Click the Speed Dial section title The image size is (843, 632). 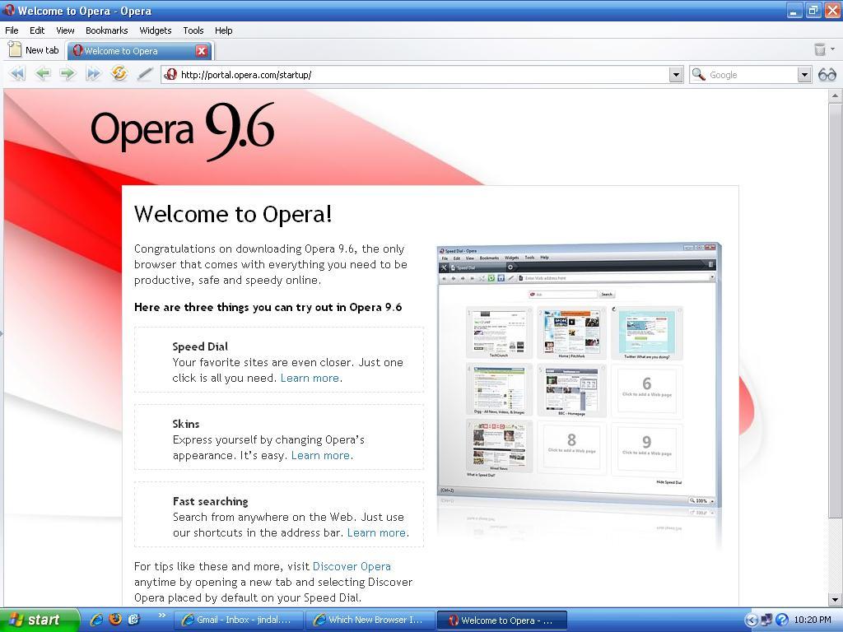(x=200, y=346)
